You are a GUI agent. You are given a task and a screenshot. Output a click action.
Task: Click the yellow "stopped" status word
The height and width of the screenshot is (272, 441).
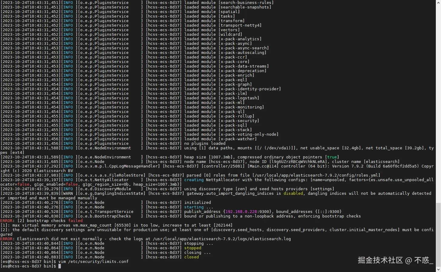pos(193,248)
